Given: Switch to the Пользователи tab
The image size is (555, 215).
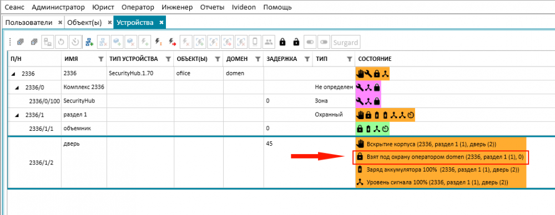Looking at the screenshot, I should coord(29,23).
